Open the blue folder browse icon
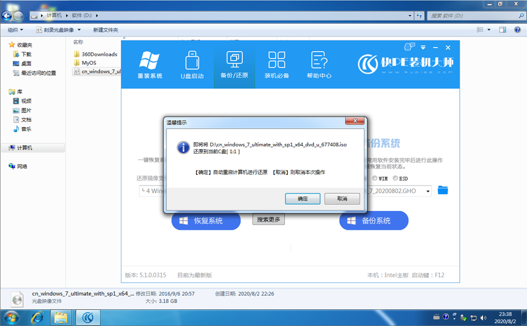Viewport: 527px width, 326px height. pyautogui.click(x=443, y=190)
